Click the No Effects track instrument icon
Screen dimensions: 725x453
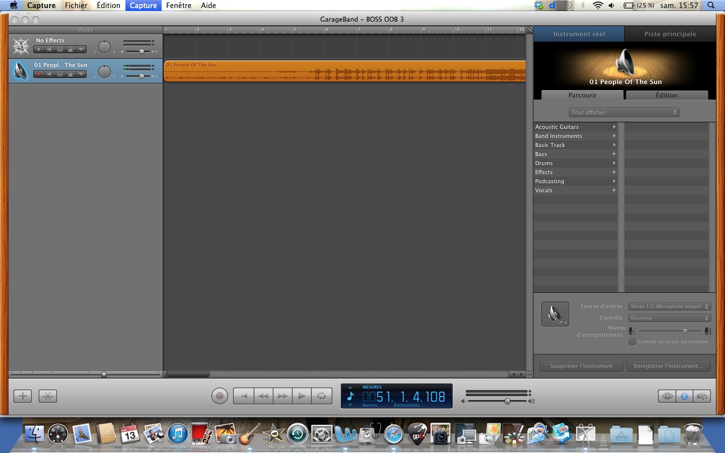click(21, 46)
